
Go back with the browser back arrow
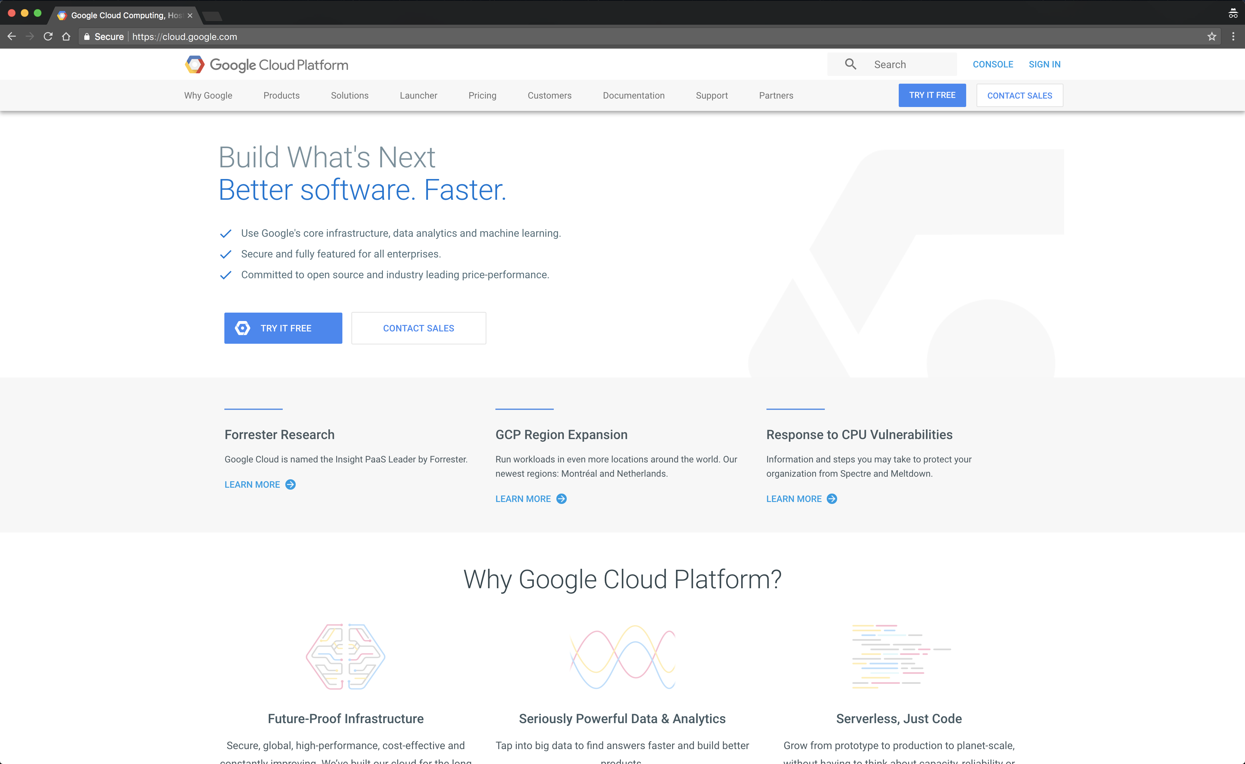point(12,36)
